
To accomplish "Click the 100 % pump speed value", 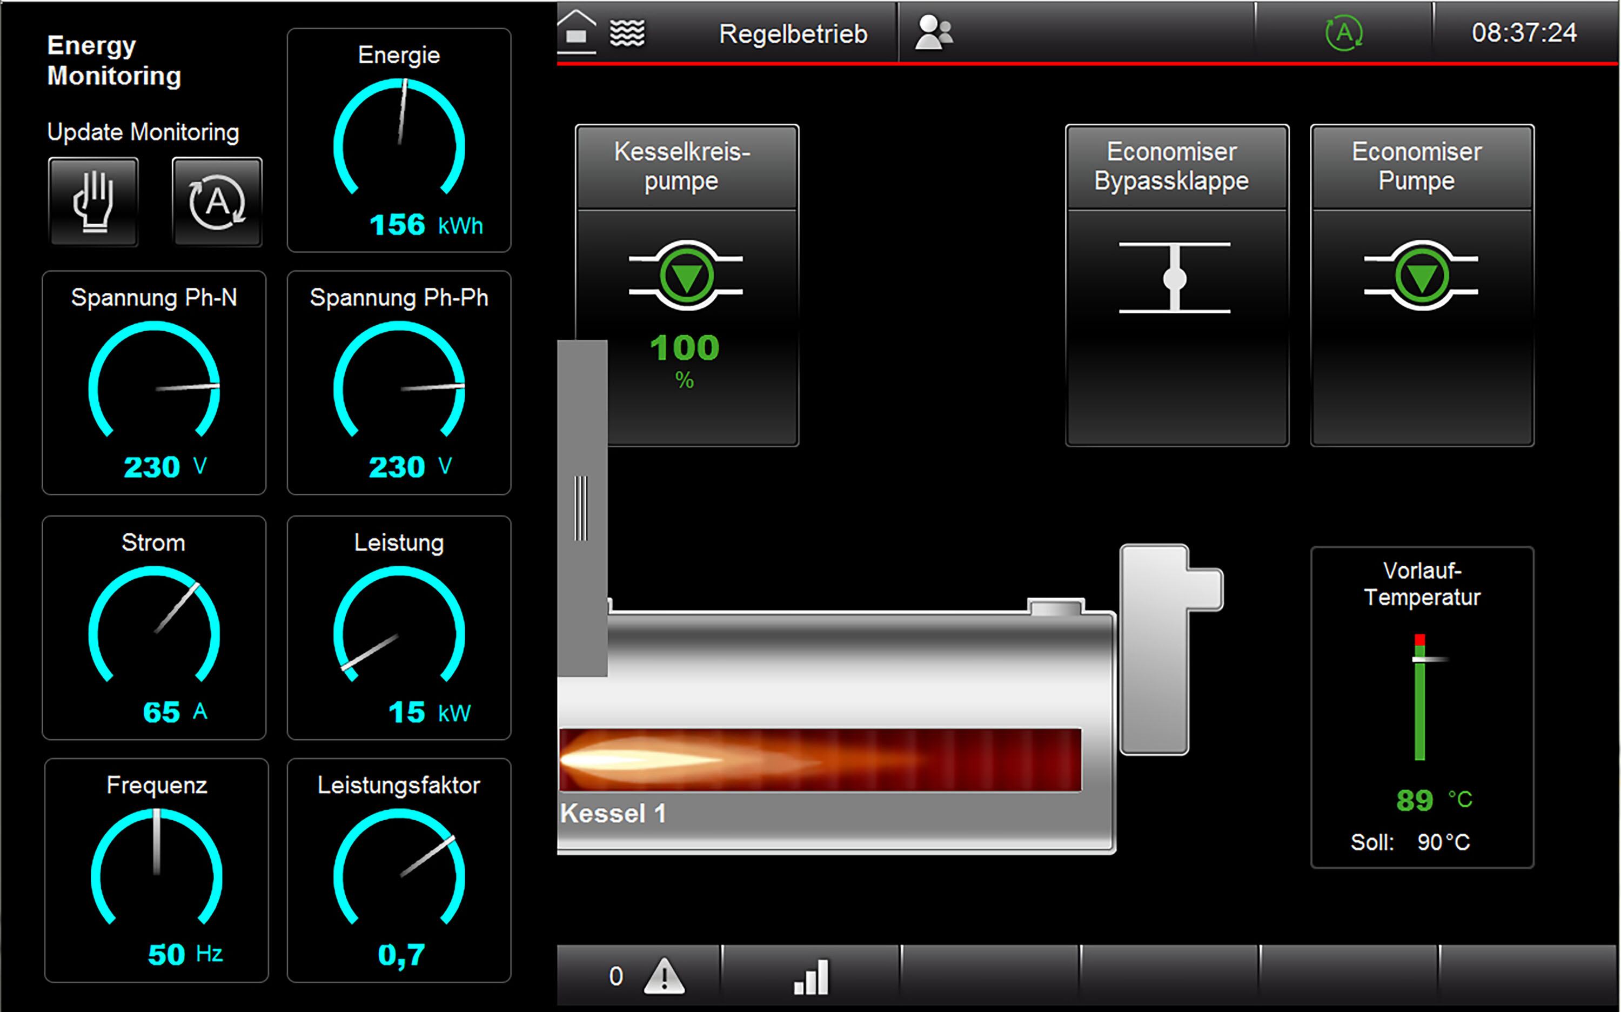I will [x=685, y=348].
